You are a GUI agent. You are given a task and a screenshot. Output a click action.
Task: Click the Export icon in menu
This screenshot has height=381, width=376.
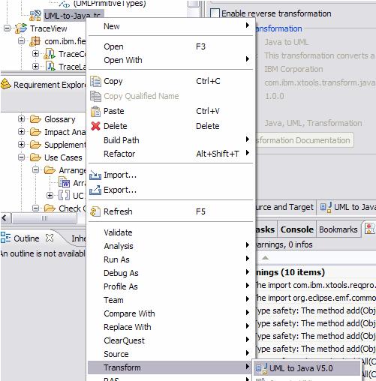click(95, 190)
